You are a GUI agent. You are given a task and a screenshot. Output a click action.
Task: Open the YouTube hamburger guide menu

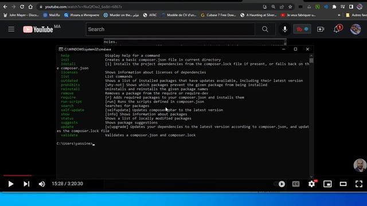[x=11, y=29]
